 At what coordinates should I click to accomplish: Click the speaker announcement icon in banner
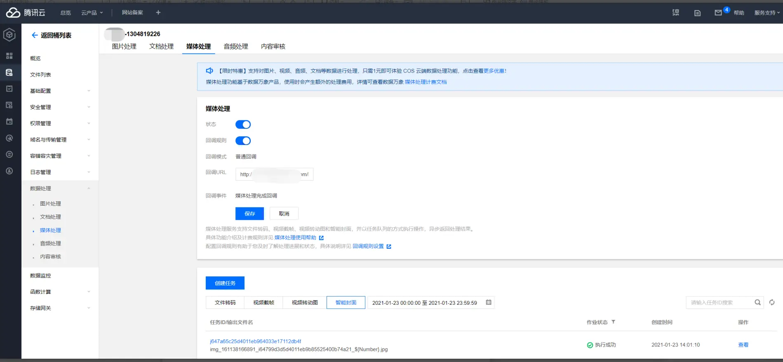click(x=210, y=71)
